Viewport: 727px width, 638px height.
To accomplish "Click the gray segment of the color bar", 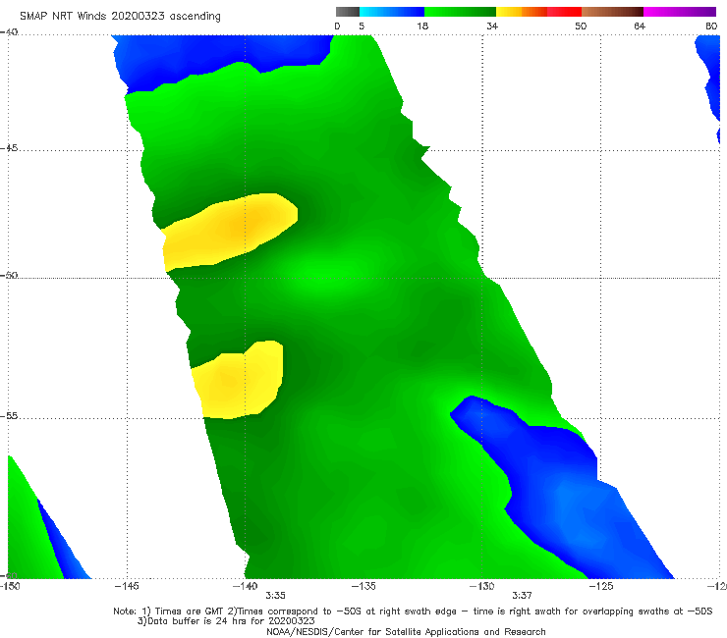I will pos(347,12).
